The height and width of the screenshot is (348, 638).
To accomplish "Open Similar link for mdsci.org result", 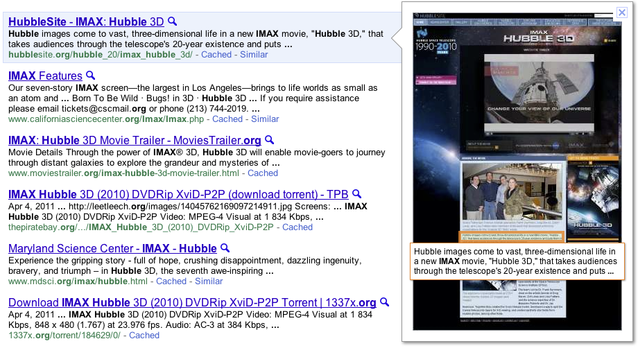I will 209,281.
